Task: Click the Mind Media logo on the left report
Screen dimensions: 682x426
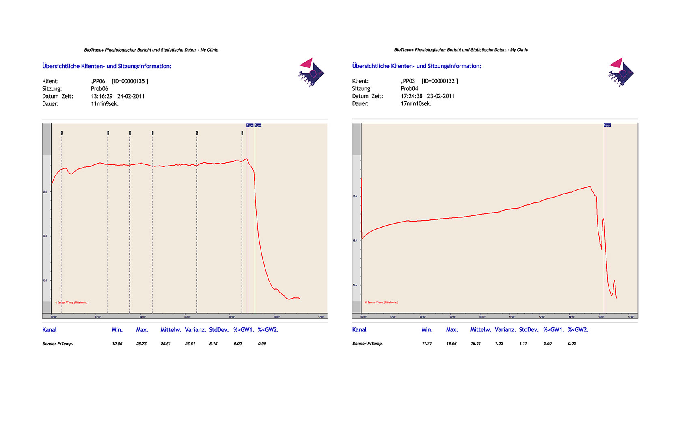Action: coord(311,72)
